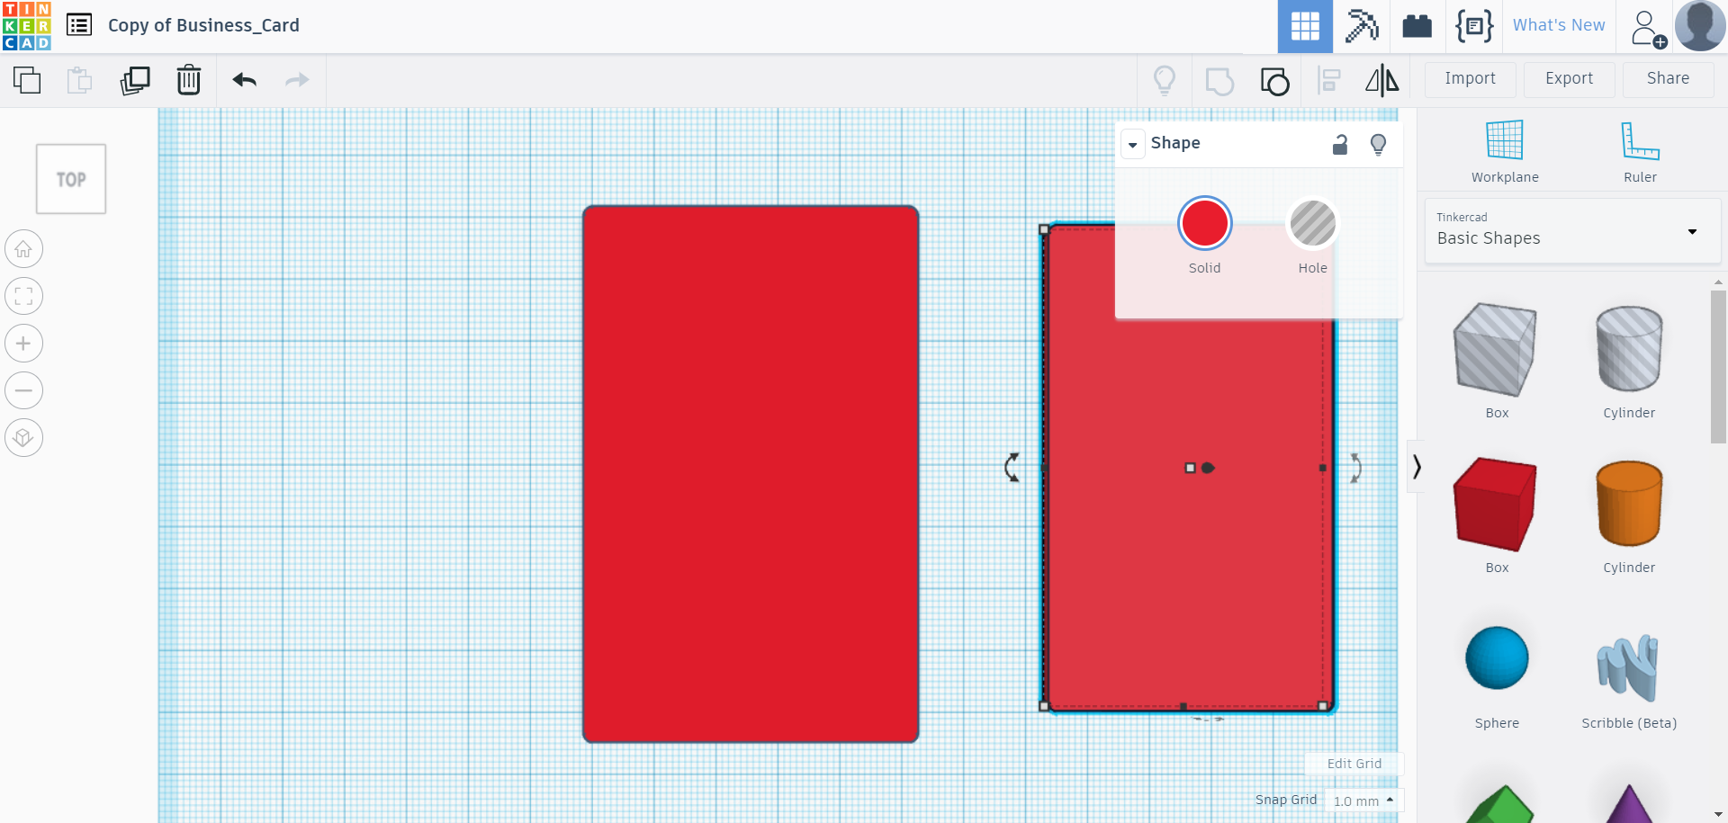Set shape to Hole
The width and height of the screenshot is (1728, 823).
pyautogui.click(x=1312, y=223)
